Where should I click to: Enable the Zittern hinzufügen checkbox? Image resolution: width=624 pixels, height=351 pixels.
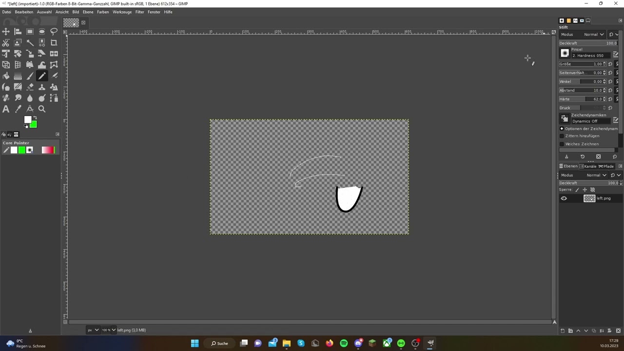[x=562, y=136]
